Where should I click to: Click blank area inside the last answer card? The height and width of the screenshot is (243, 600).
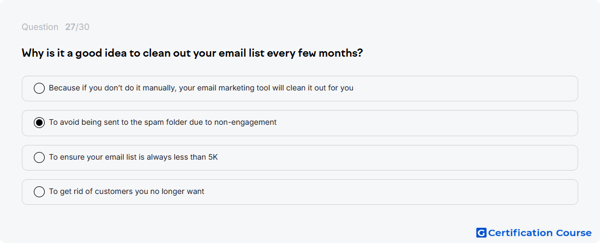tap(383, 192)
